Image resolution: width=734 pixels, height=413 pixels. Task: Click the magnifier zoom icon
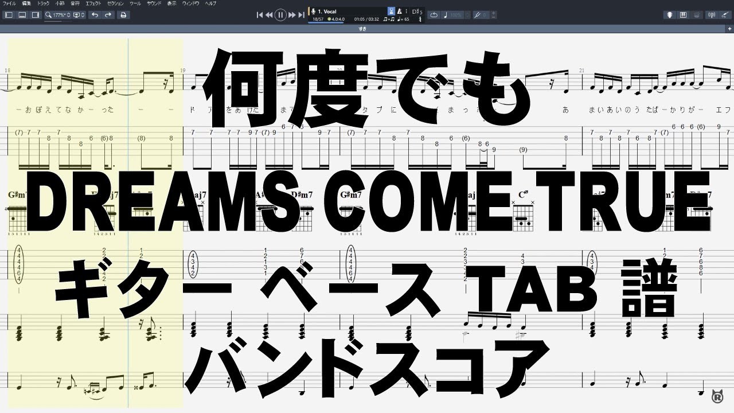[48, 15]
